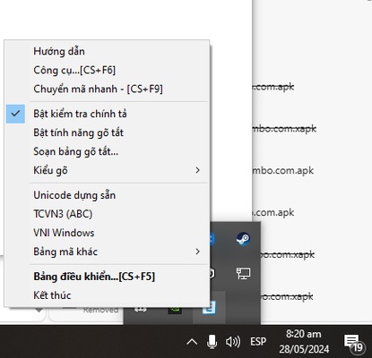
Task: Open Soạn bảng gõ tắt... editor
Action: (x=107, y=151)
